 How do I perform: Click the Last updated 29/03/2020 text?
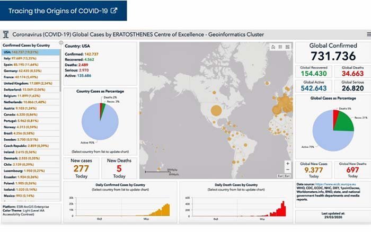(333, 215)
